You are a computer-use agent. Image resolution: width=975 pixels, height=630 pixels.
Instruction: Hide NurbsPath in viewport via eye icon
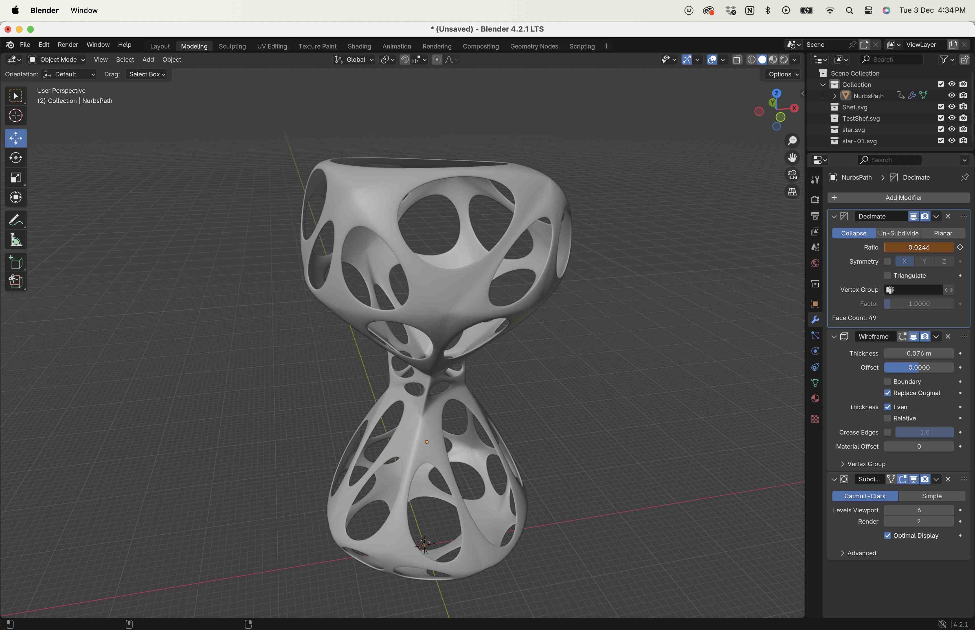point(952,95)
